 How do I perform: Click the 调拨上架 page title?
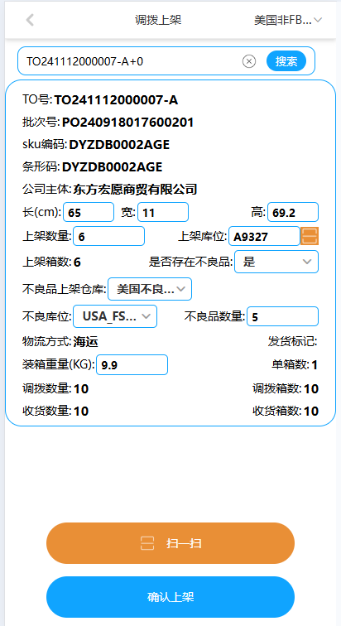click(x=158, y=20)
